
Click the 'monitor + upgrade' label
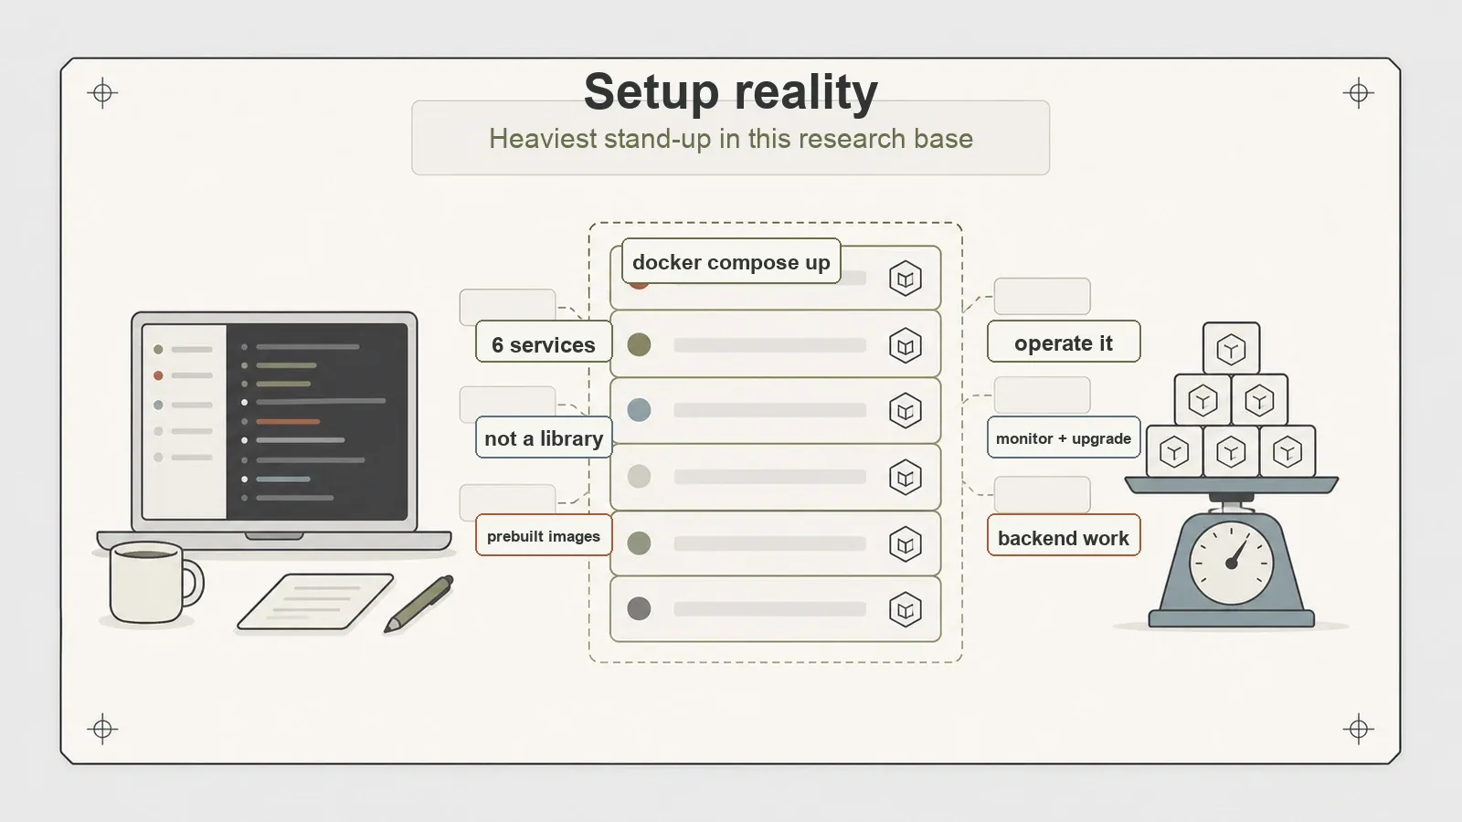1064,438
